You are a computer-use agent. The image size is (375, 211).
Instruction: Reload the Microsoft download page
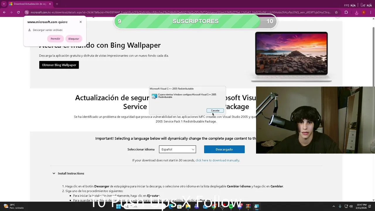coord(18,12)
